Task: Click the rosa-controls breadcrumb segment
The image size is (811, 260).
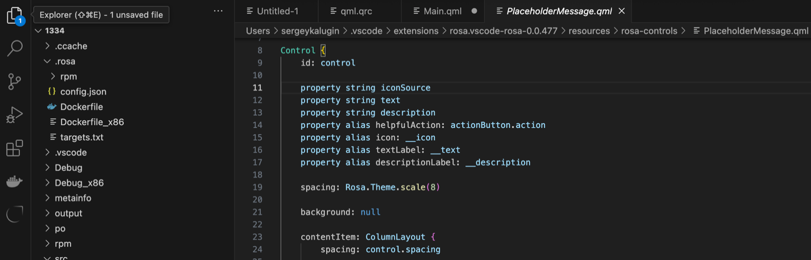Action: coord(649,31)
